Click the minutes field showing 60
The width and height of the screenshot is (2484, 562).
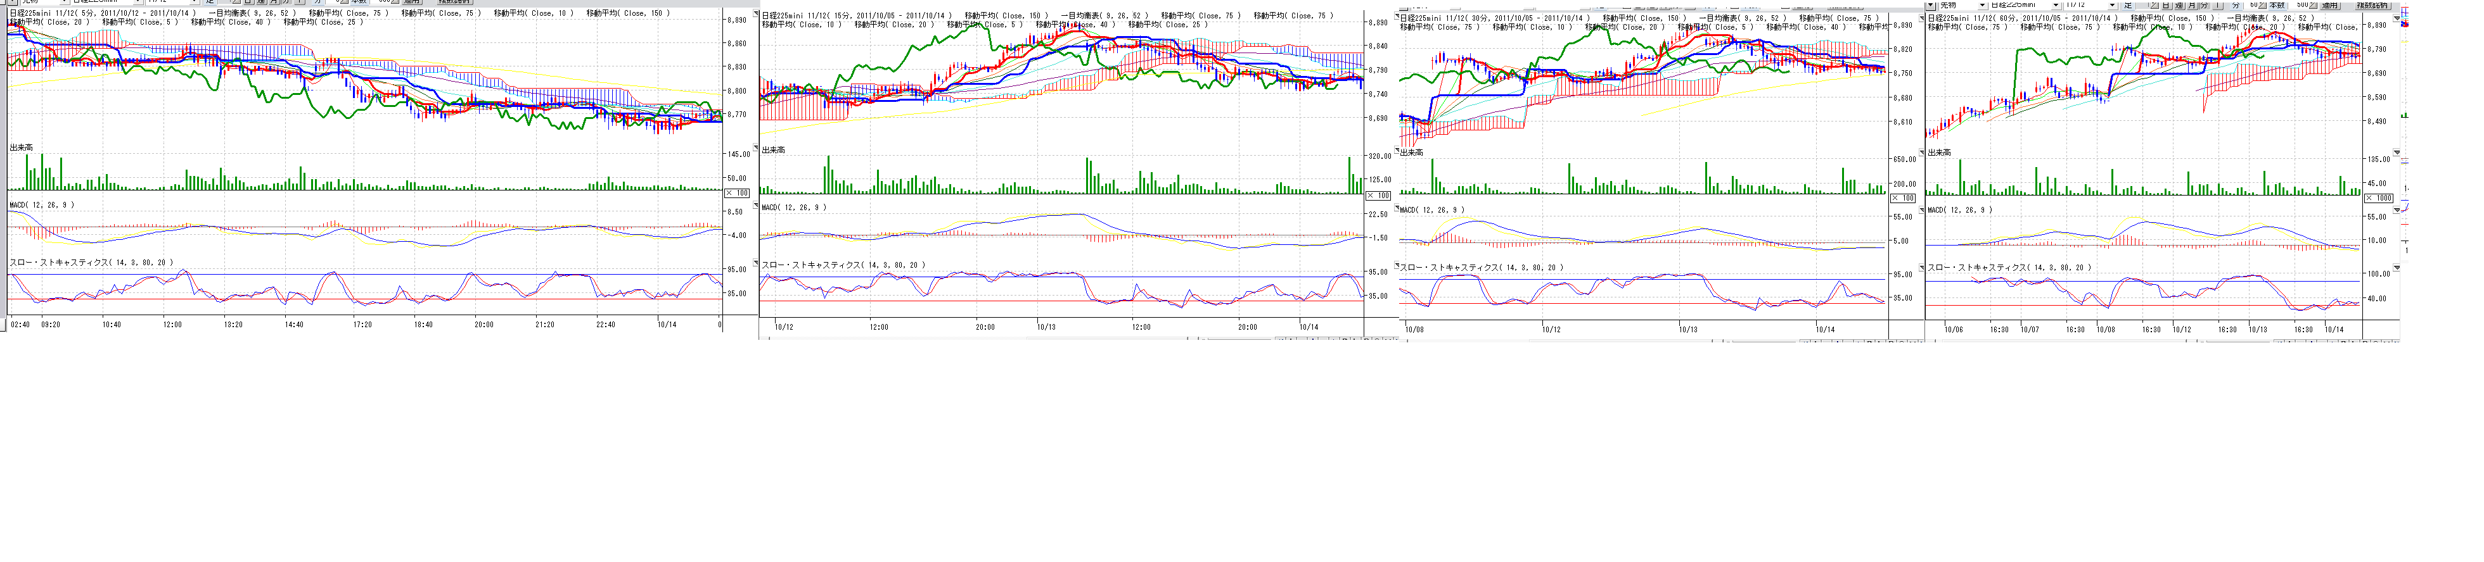click(2255, 6)
